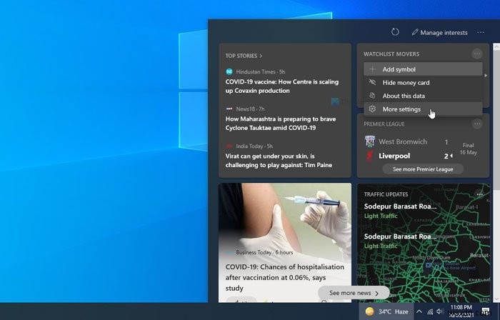Refresh the news feed

click(x=395, y=32)
